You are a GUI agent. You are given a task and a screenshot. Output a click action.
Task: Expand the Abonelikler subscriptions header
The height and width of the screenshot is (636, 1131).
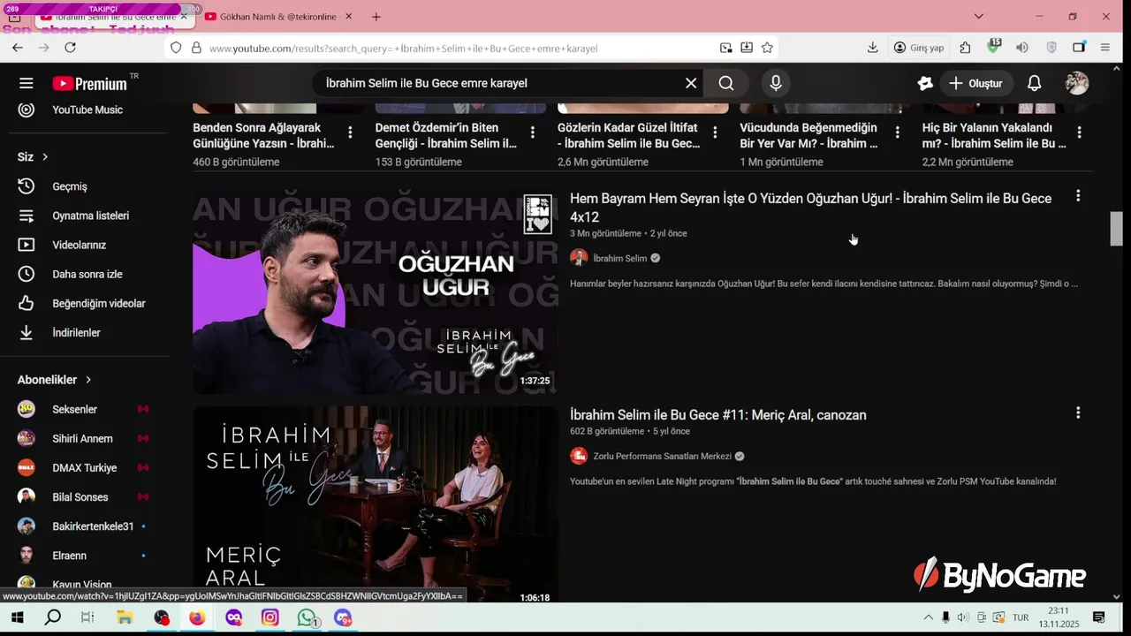click(55, 380)
